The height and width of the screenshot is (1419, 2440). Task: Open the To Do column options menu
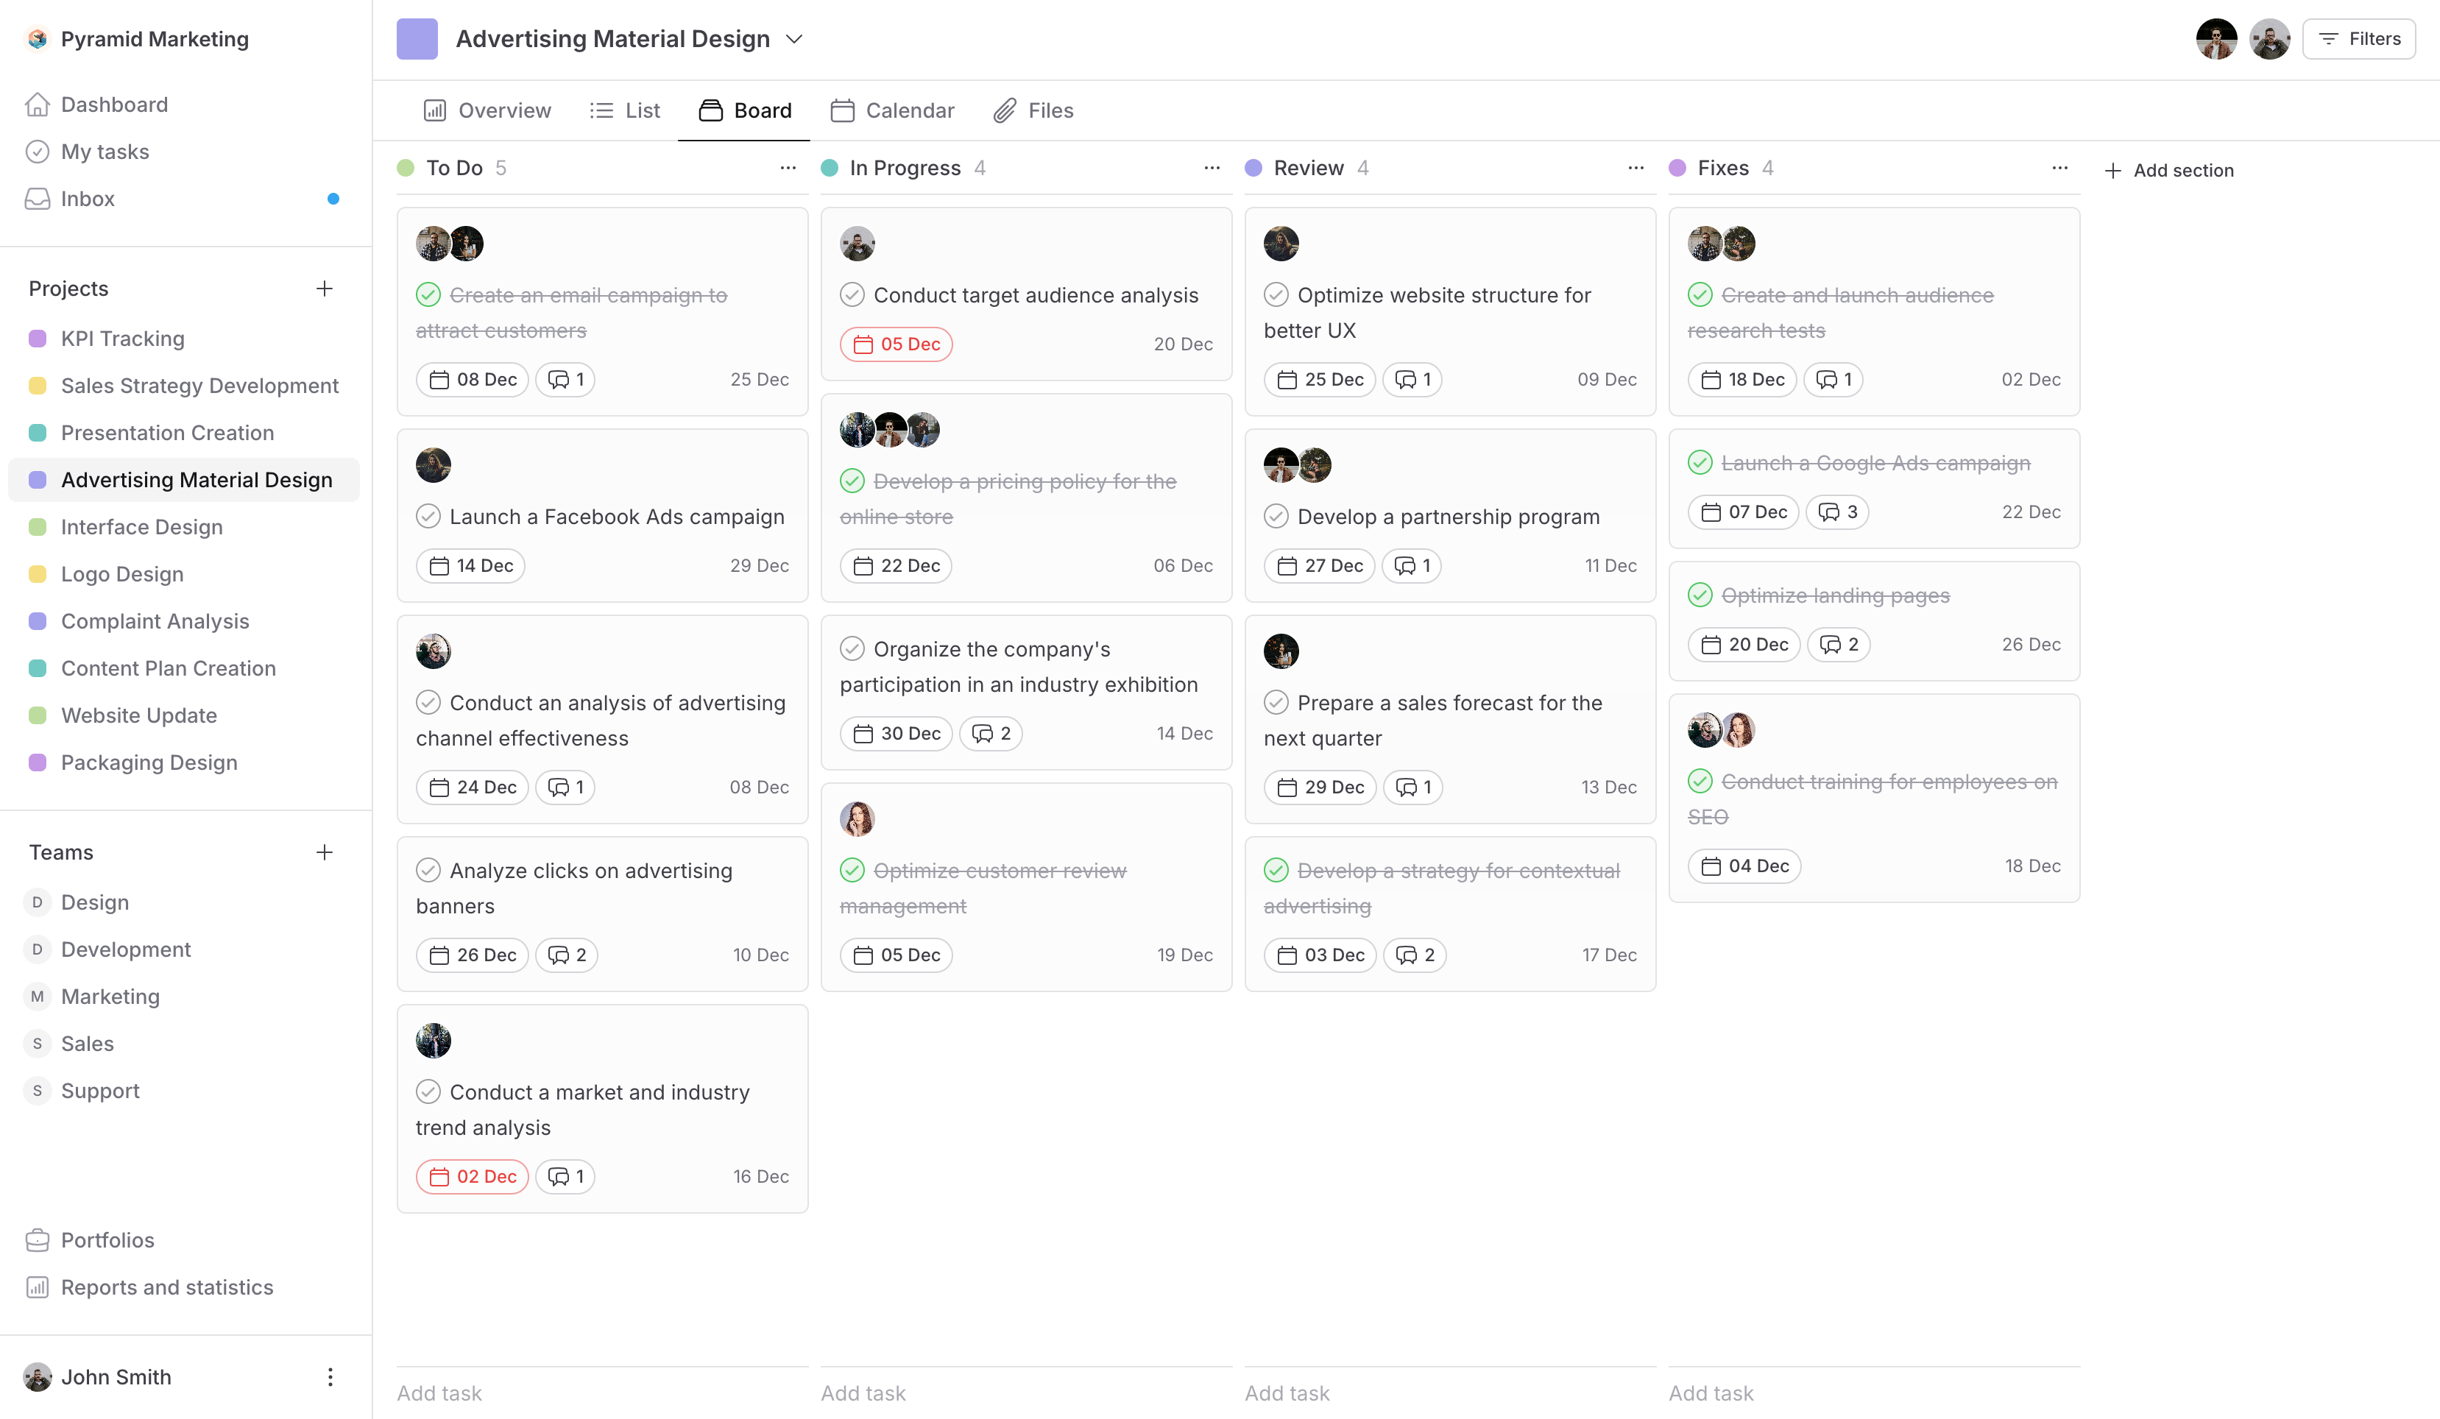click(x=787, y=168)
